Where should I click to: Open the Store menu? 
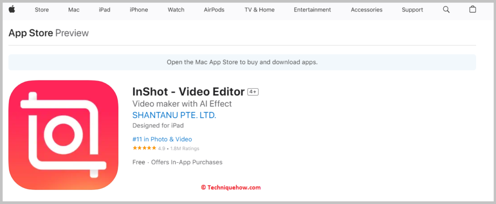pos(42,10)
